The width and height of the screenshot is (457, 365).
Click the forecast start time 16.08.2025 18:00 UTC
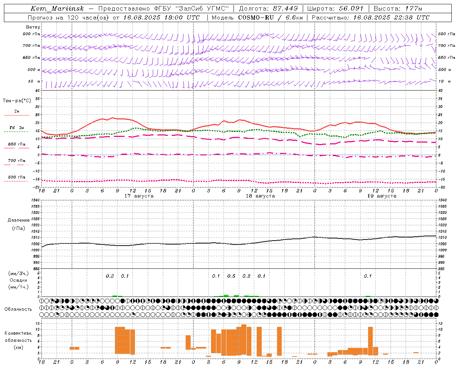(161, 17)
